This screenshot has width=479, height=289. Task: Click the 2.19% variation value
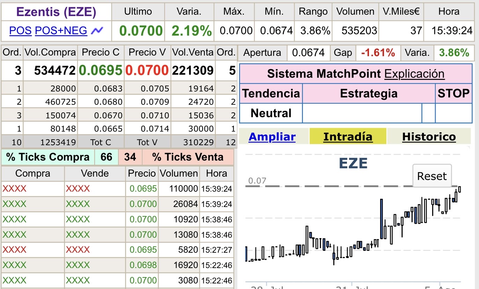(192, 31)
